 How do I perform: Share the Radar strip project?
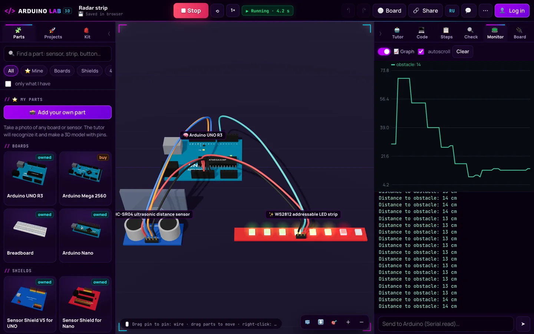[425, 11]
